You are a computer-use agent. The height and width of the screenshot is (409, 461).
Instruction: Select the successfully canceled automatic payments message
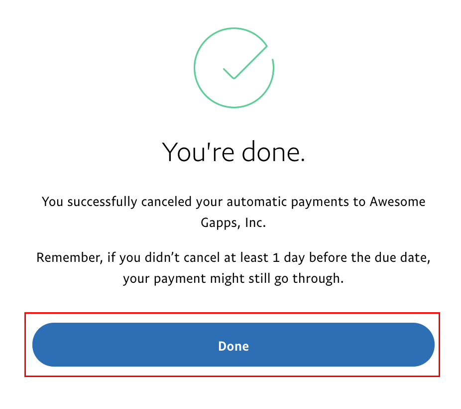pyautogui.click(x=233, y=212)
